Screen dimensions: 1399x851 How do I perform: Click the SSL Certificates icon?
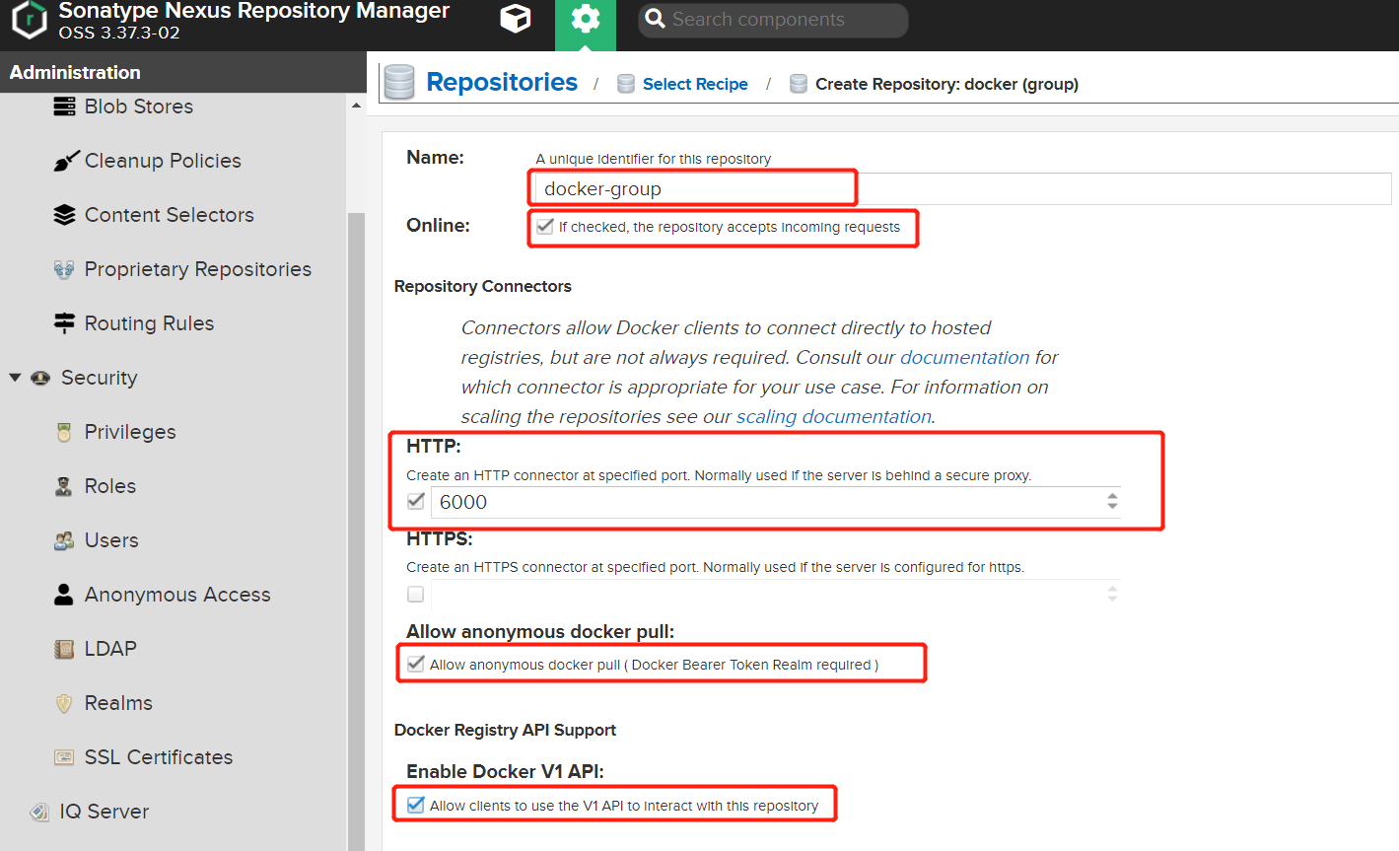coord(64,757)
